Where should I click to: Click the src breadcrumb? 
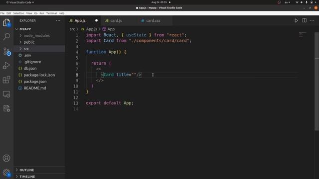[x=72, y=29]
